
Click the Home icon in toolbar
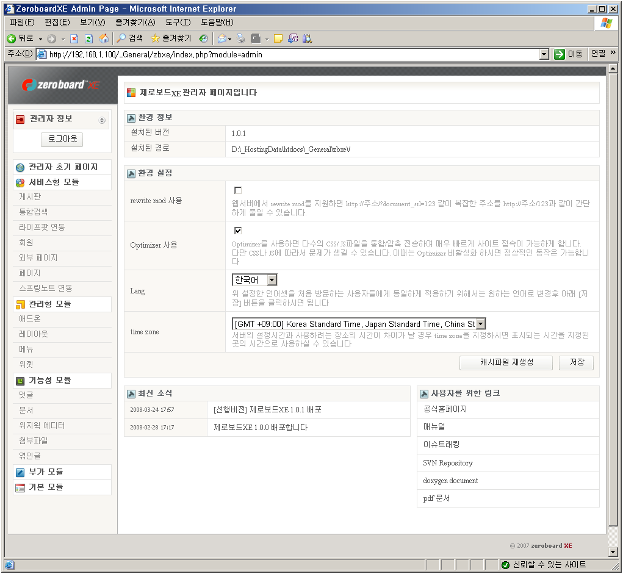pyautogui.click(x=104, y=38)
